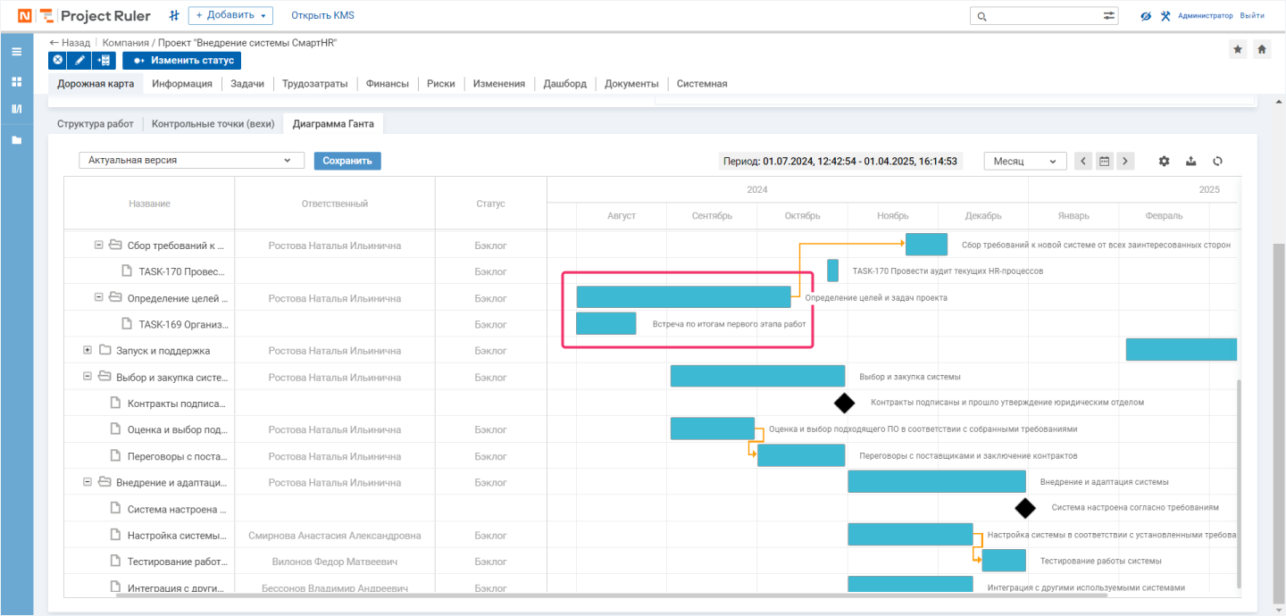
Task: Open the tools wrench icon in header
Action: (x=1165, y=16)
